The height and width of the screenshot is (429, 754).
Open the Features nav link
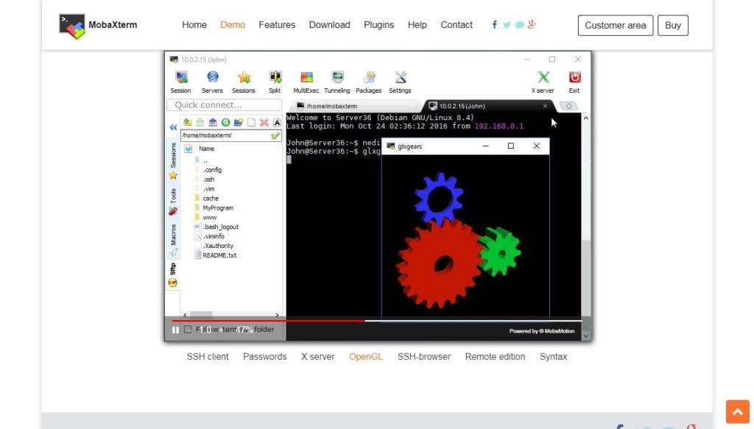coord(277,25)
